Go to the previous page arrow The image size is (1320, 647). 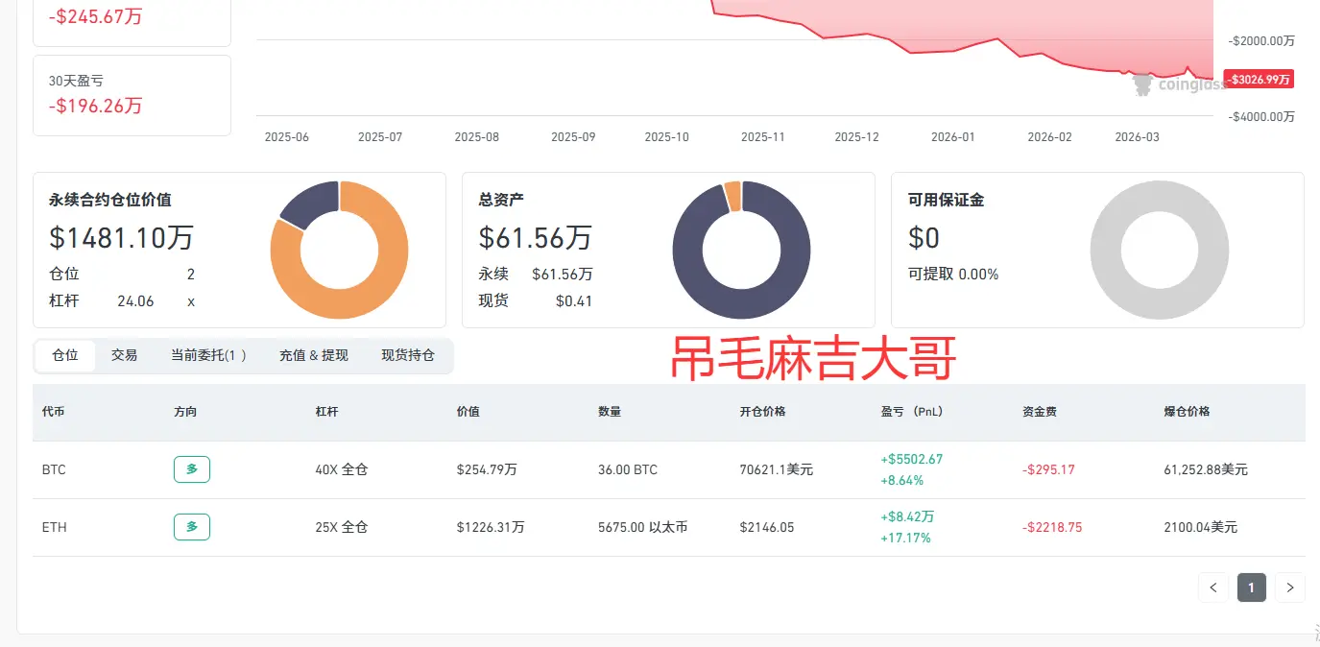(x=1213, y=587)
